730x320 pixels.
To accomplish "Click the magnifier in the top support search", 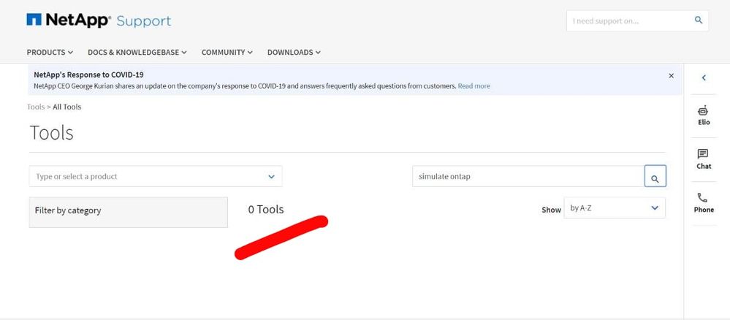I will (x=699, y=20).
